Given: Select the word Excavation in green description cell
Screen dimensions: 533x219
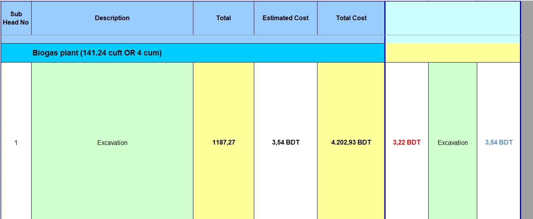Looking at the screenshot, I should coord(112,143).
